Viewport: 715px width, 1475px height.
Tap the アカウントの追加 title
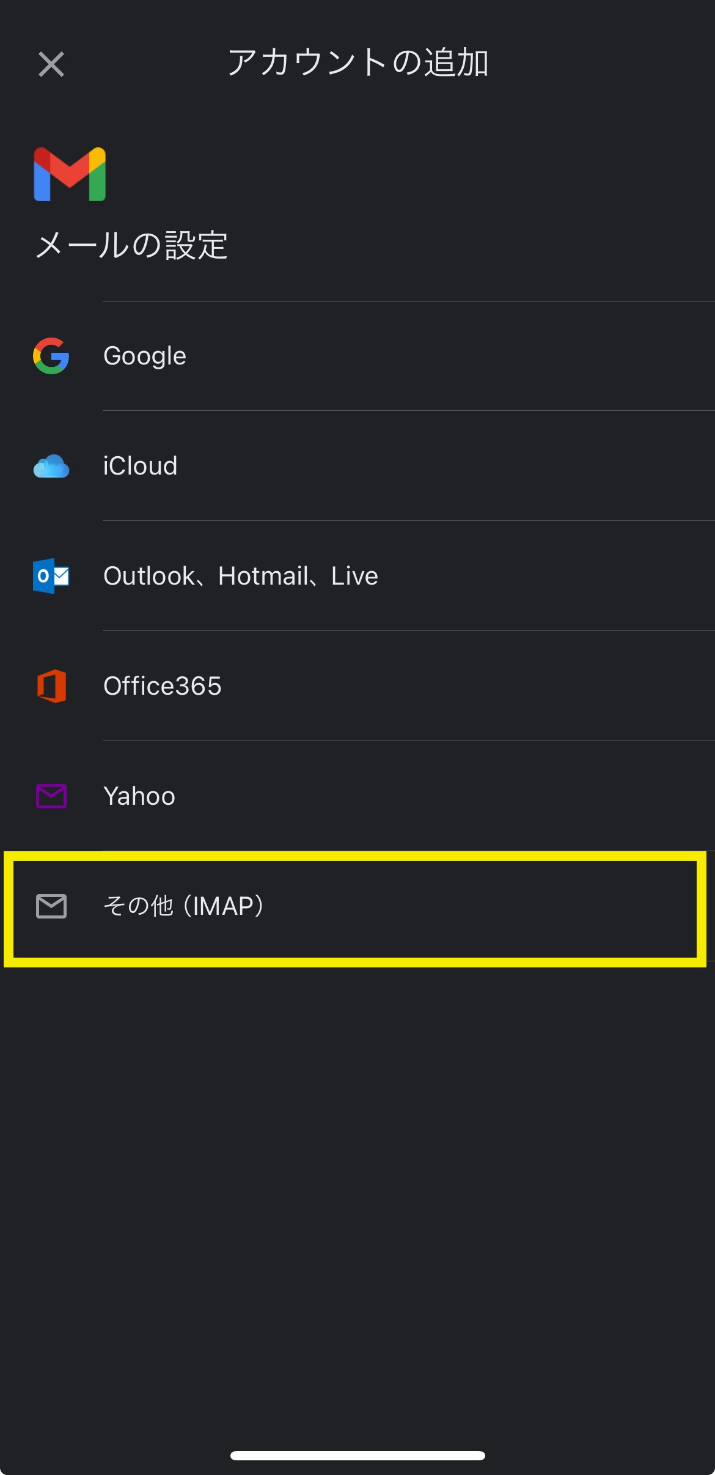[x=358, y=63]
